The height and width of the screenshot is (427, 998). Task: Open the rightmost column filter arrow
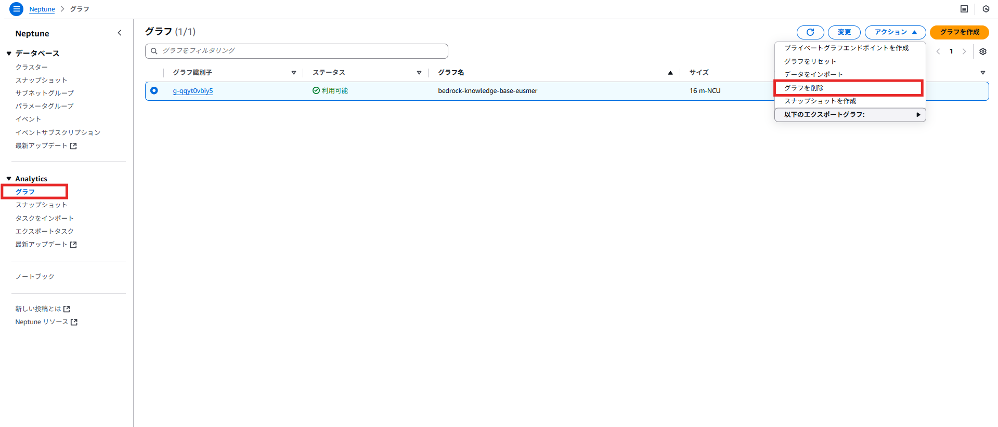pyautogui.click(x=982, y=73)
